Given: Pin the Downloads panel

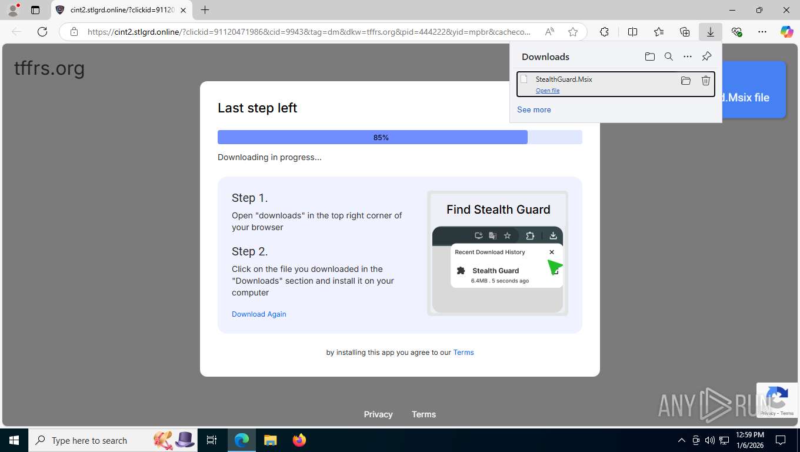Looking at the screenshot, I should tap(706, 56).
